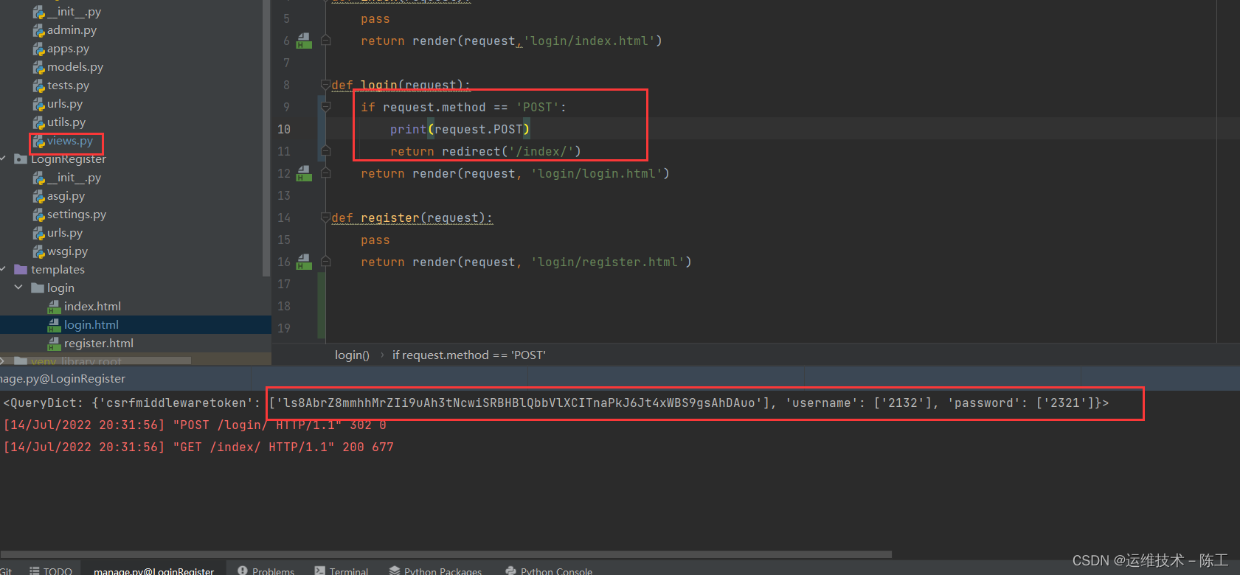1240x575 pixels.
Task: Open asgi.py file
Action: [x=66, y=196]
